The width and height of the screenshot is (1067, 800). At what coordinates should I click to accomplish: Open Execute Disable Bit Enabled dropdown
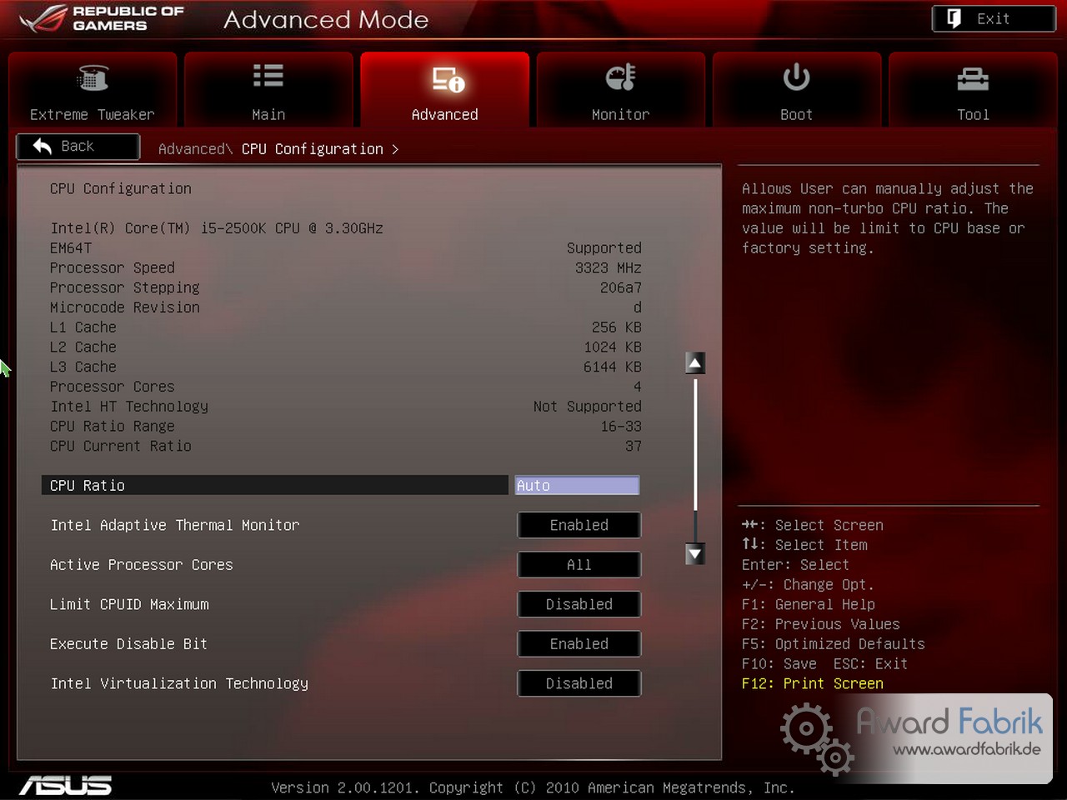(579, 643)
